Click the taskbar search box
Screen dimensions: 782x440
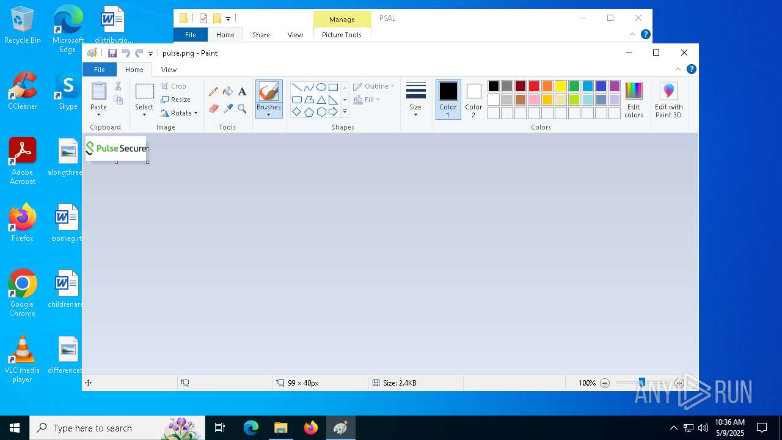(117, 428)
